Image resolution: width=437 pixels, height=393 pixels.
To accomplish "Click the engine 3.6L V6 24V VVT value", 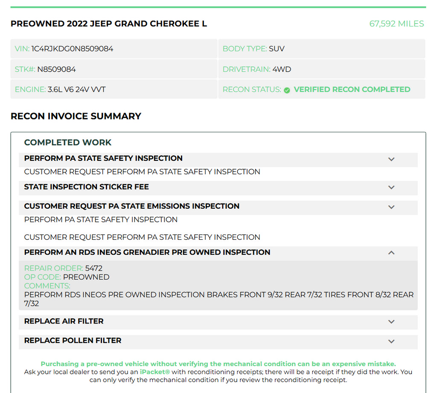I will tap(77, 90).
